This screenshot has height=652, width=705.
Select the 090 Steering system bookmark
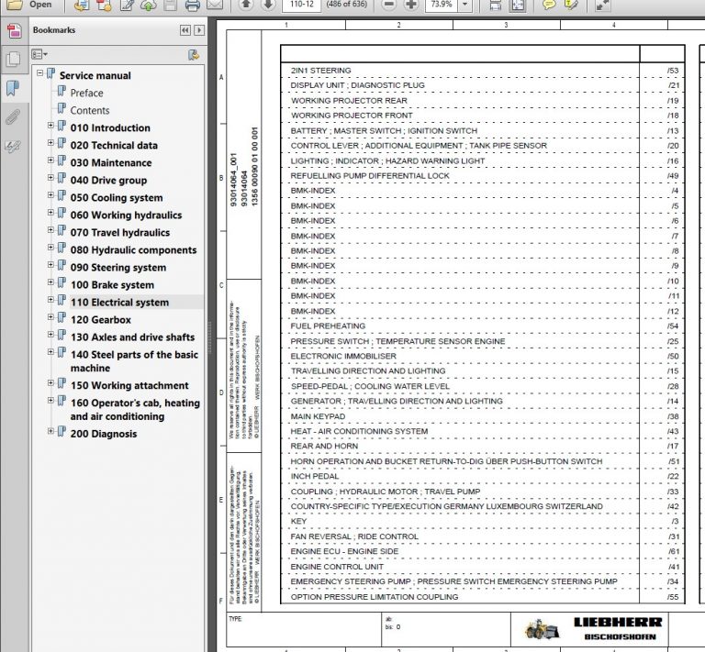tap(118, 268)
